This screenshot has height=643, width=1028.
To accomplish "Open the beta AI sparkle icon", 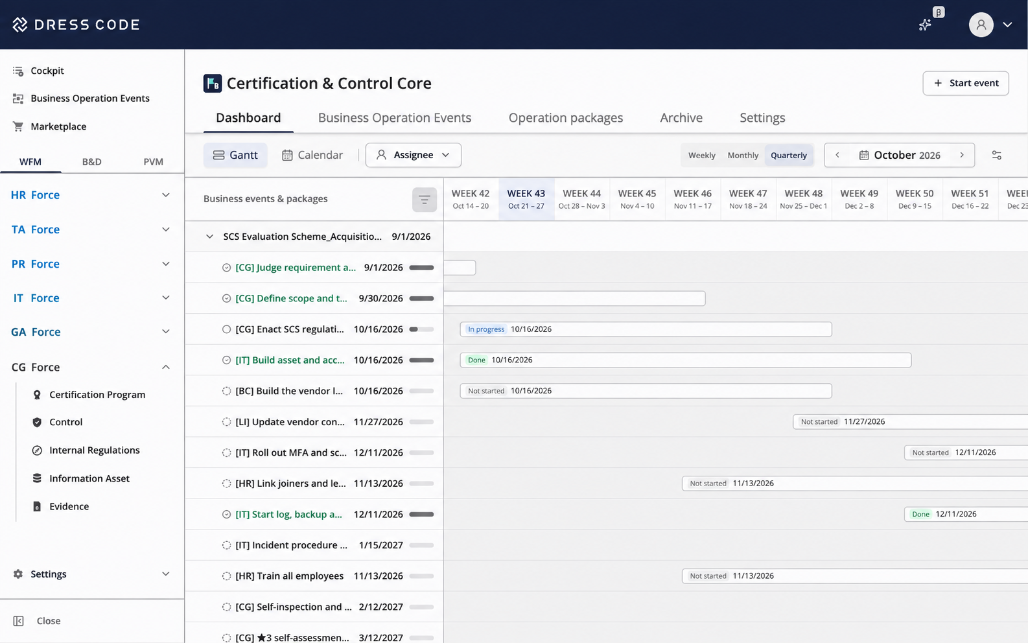I will click(925, 25).
